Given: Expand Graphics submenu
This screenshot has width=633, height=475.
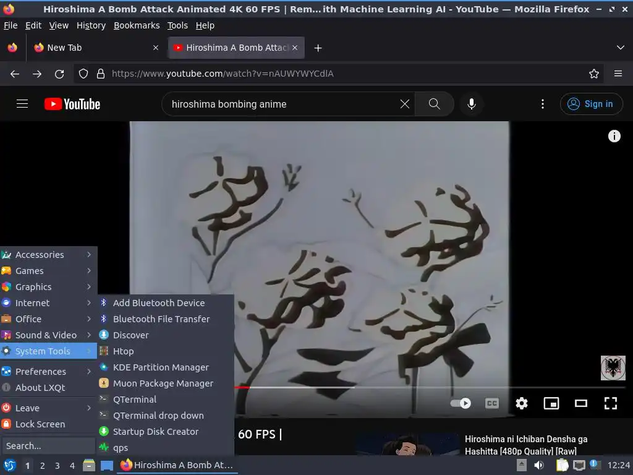Looking at the screenshot, I should click(x=48, y=287).
